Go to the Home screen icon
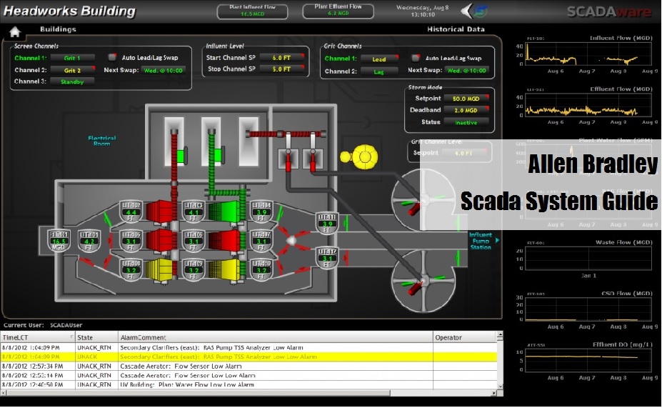This screenshot has width=662, height=408. click(x=15, y=31)
